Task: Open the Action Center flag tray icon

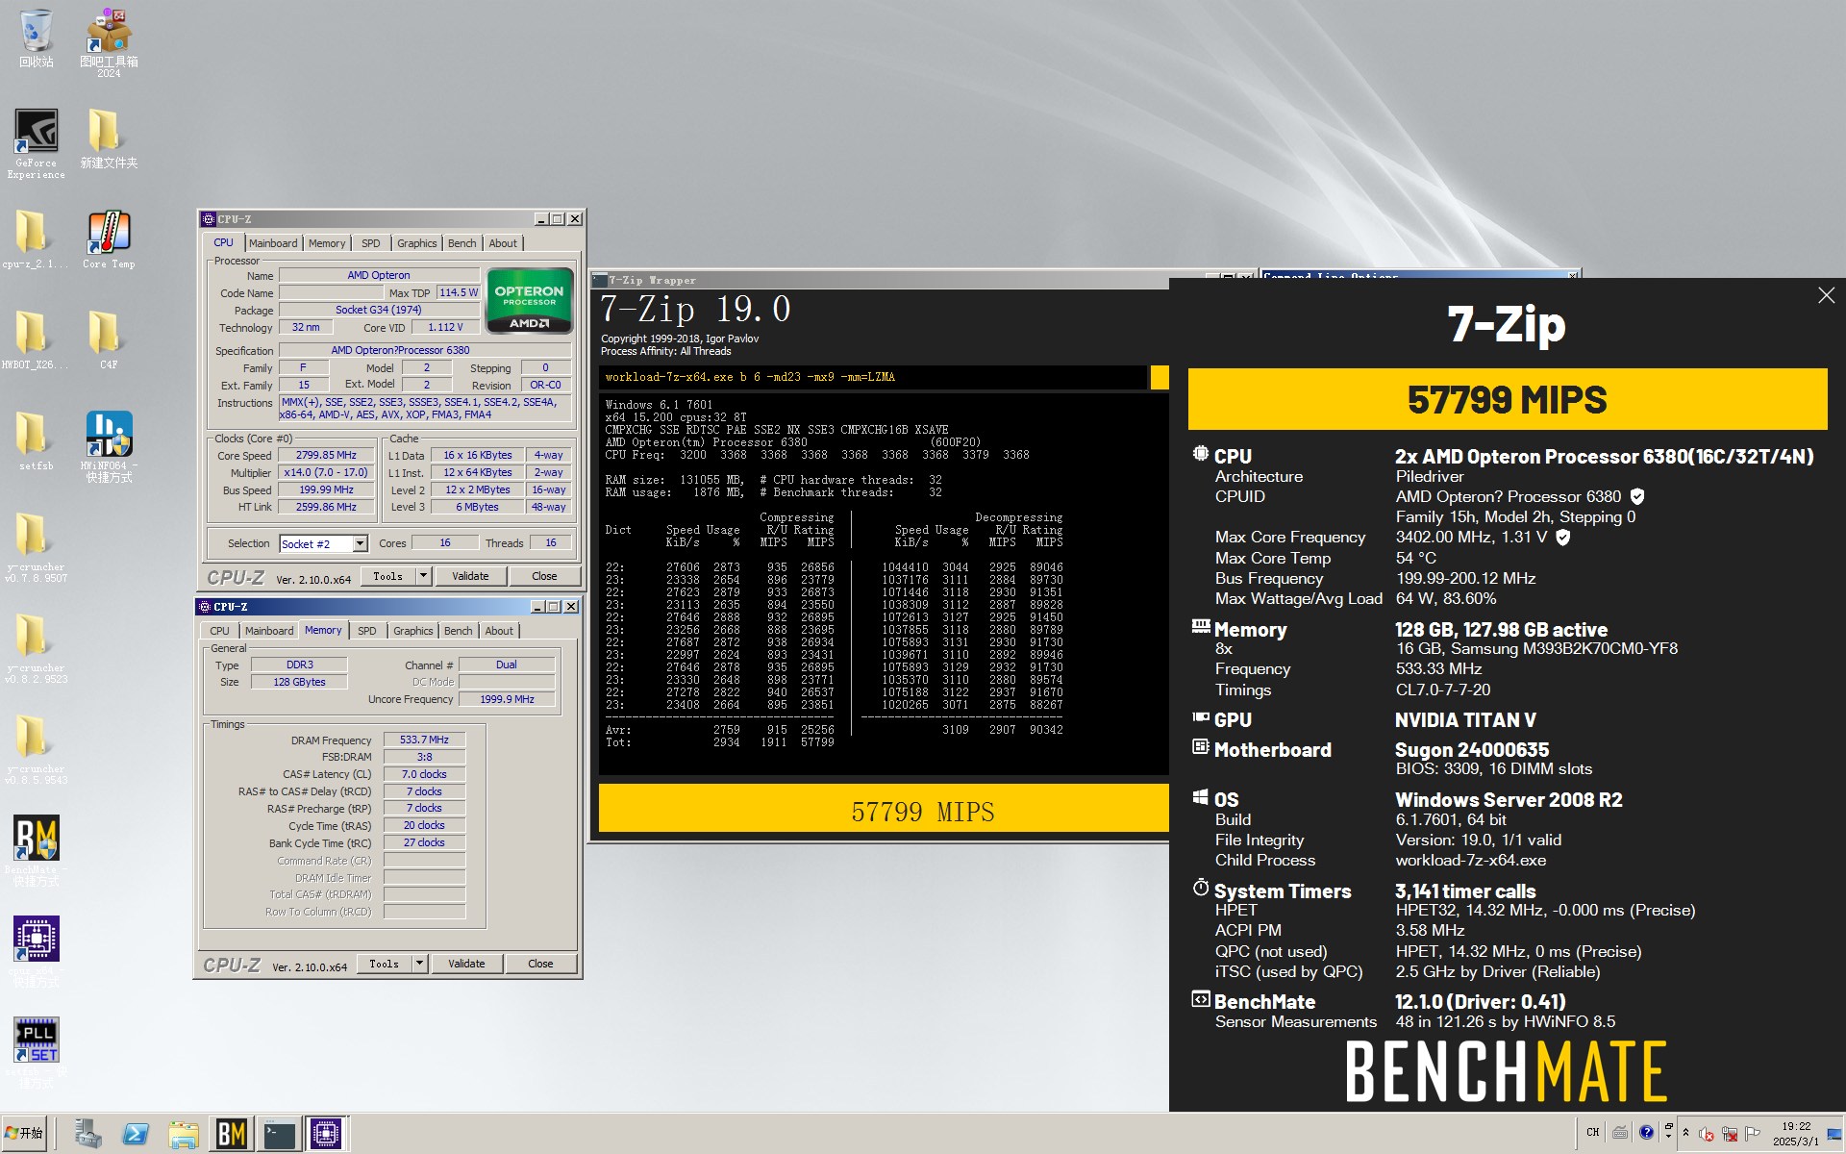Action: click(x=1753, y=1133)
